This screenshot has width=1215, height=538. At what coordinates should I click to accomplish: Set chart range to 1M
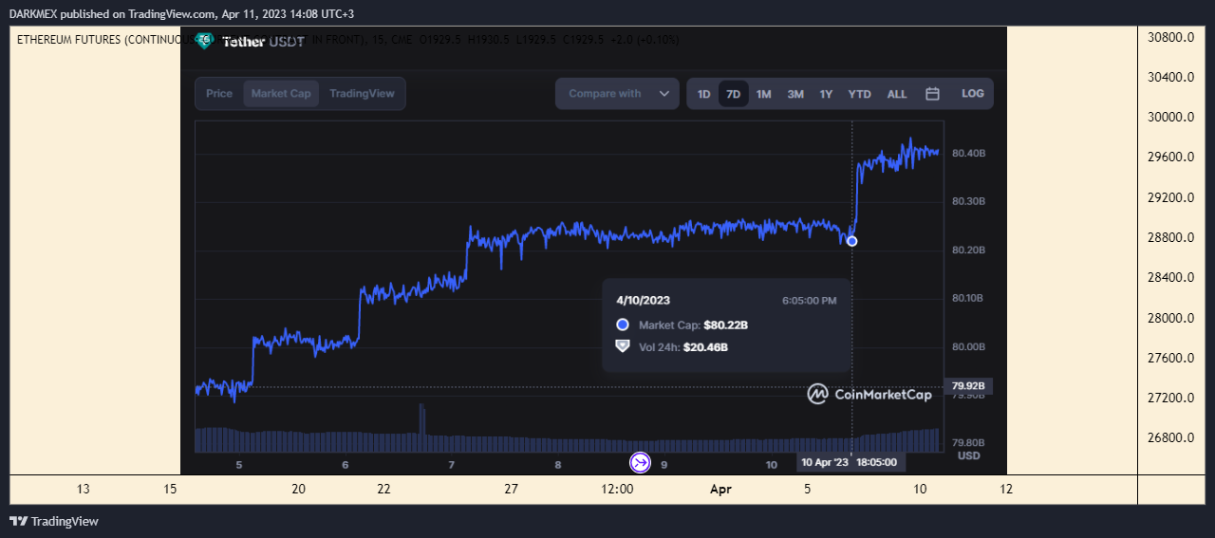point(763,94)
